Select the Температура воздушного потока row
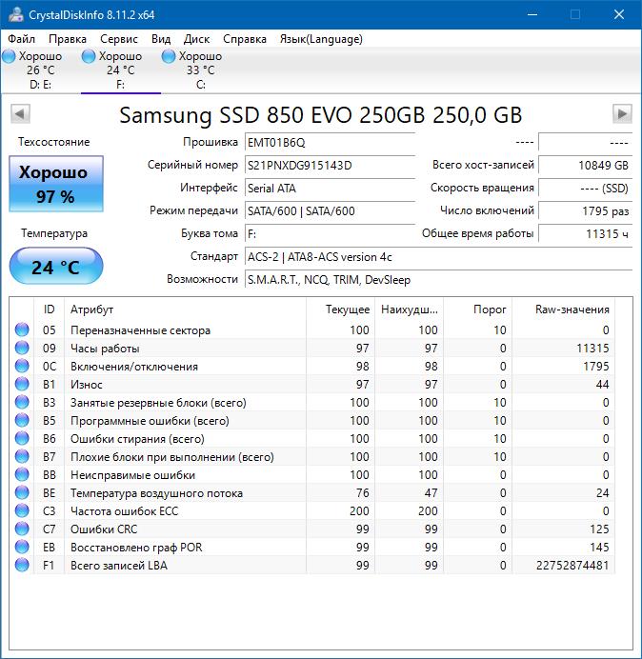This screenshot has width=642, height=659. pyautogui.click(x=312, y=492)
